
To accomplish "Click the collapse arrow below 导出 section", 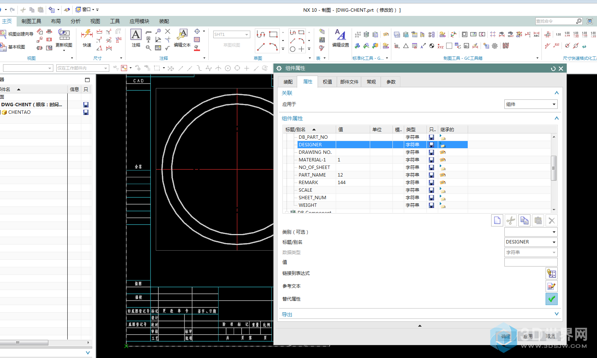I will [x=420, y=325].
